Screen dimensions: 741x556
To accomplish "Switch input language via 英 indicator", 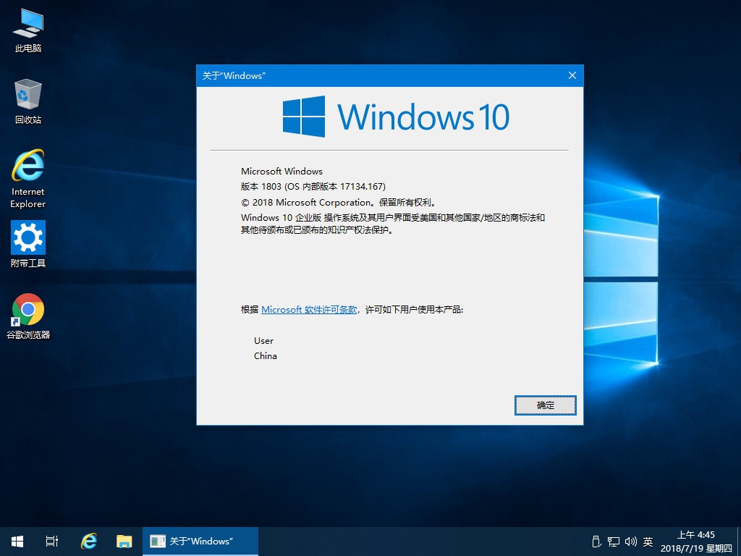I will tap(648, 542).
